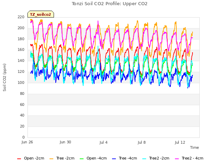The image size is (220, 165).
Task: Click the 160 y-axis tick label
Action: click(x=21, y=49)
